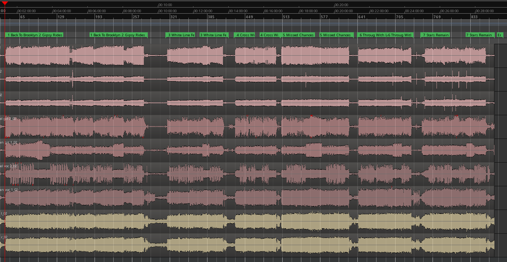Select the 'el voc 2_02' region name
This screenshot has width=507, height=262.
click(x=9, y=166)
